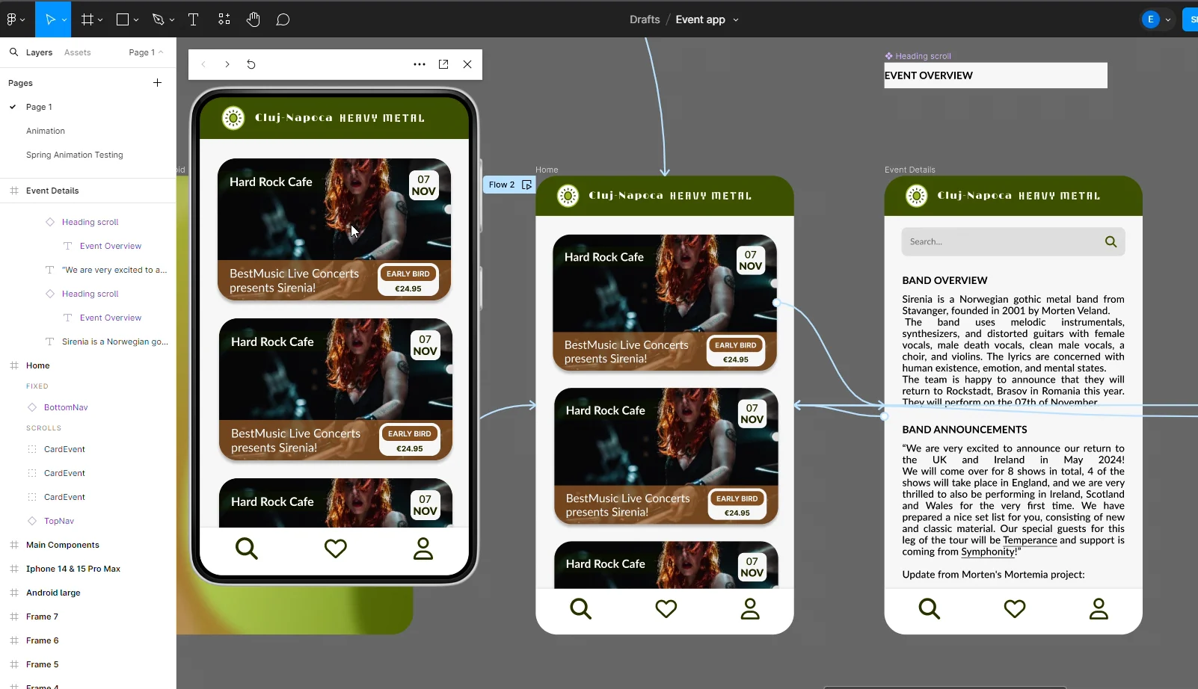Play Flow 2 from its canvas label
The width and height of the screenshot is (1198, 689).
point(527,185)
